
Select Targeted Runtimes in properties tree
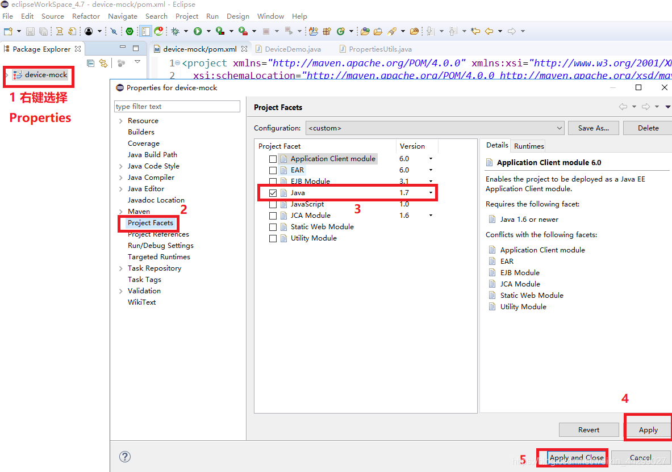(158, 257)
